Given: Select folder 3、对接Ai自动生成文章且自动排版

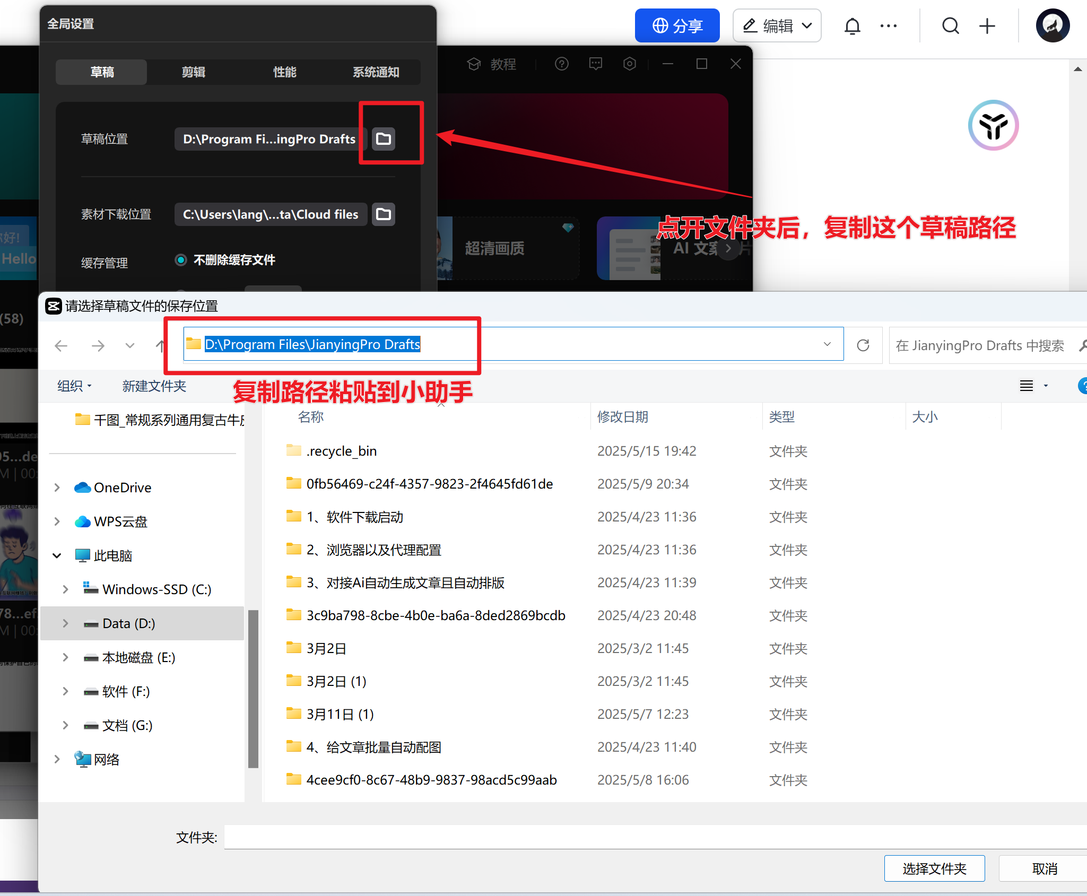Looking at the screenshot, I should [395, 582].
